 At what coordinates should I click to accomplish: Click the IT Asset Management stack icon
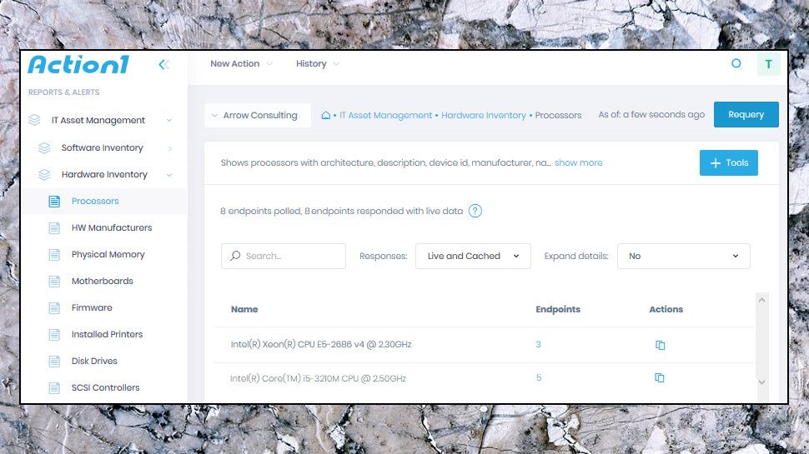pyautogui.click(x=34, y=120)
